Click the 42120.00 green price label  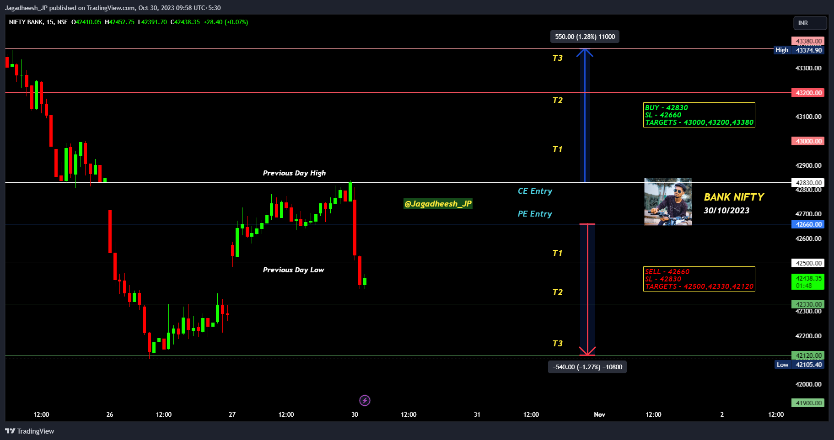(808, 355)
